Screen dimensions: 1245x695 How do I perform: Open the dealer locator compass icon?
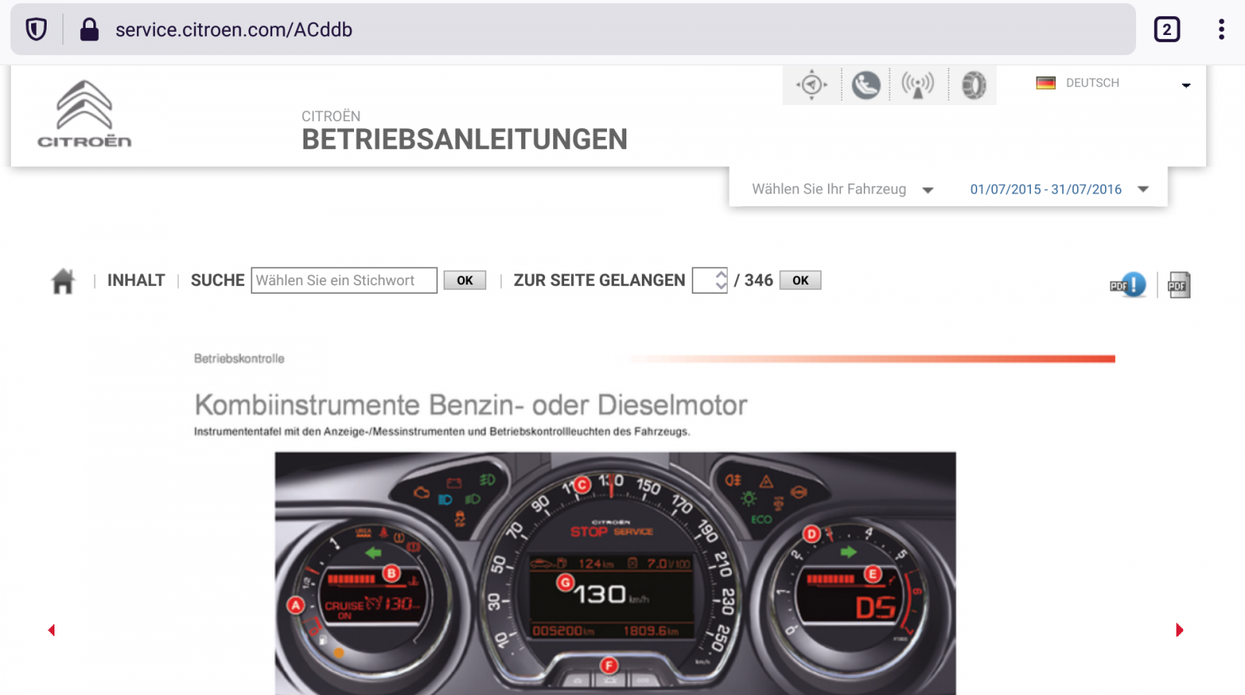[x=812, y=84]
